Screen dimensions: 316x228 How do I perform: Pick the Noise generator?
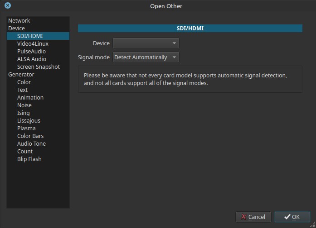24,105
